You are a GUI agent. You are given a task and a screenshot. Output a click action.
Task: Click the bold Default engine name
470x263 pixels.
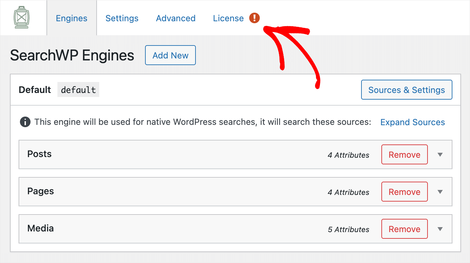35,90
